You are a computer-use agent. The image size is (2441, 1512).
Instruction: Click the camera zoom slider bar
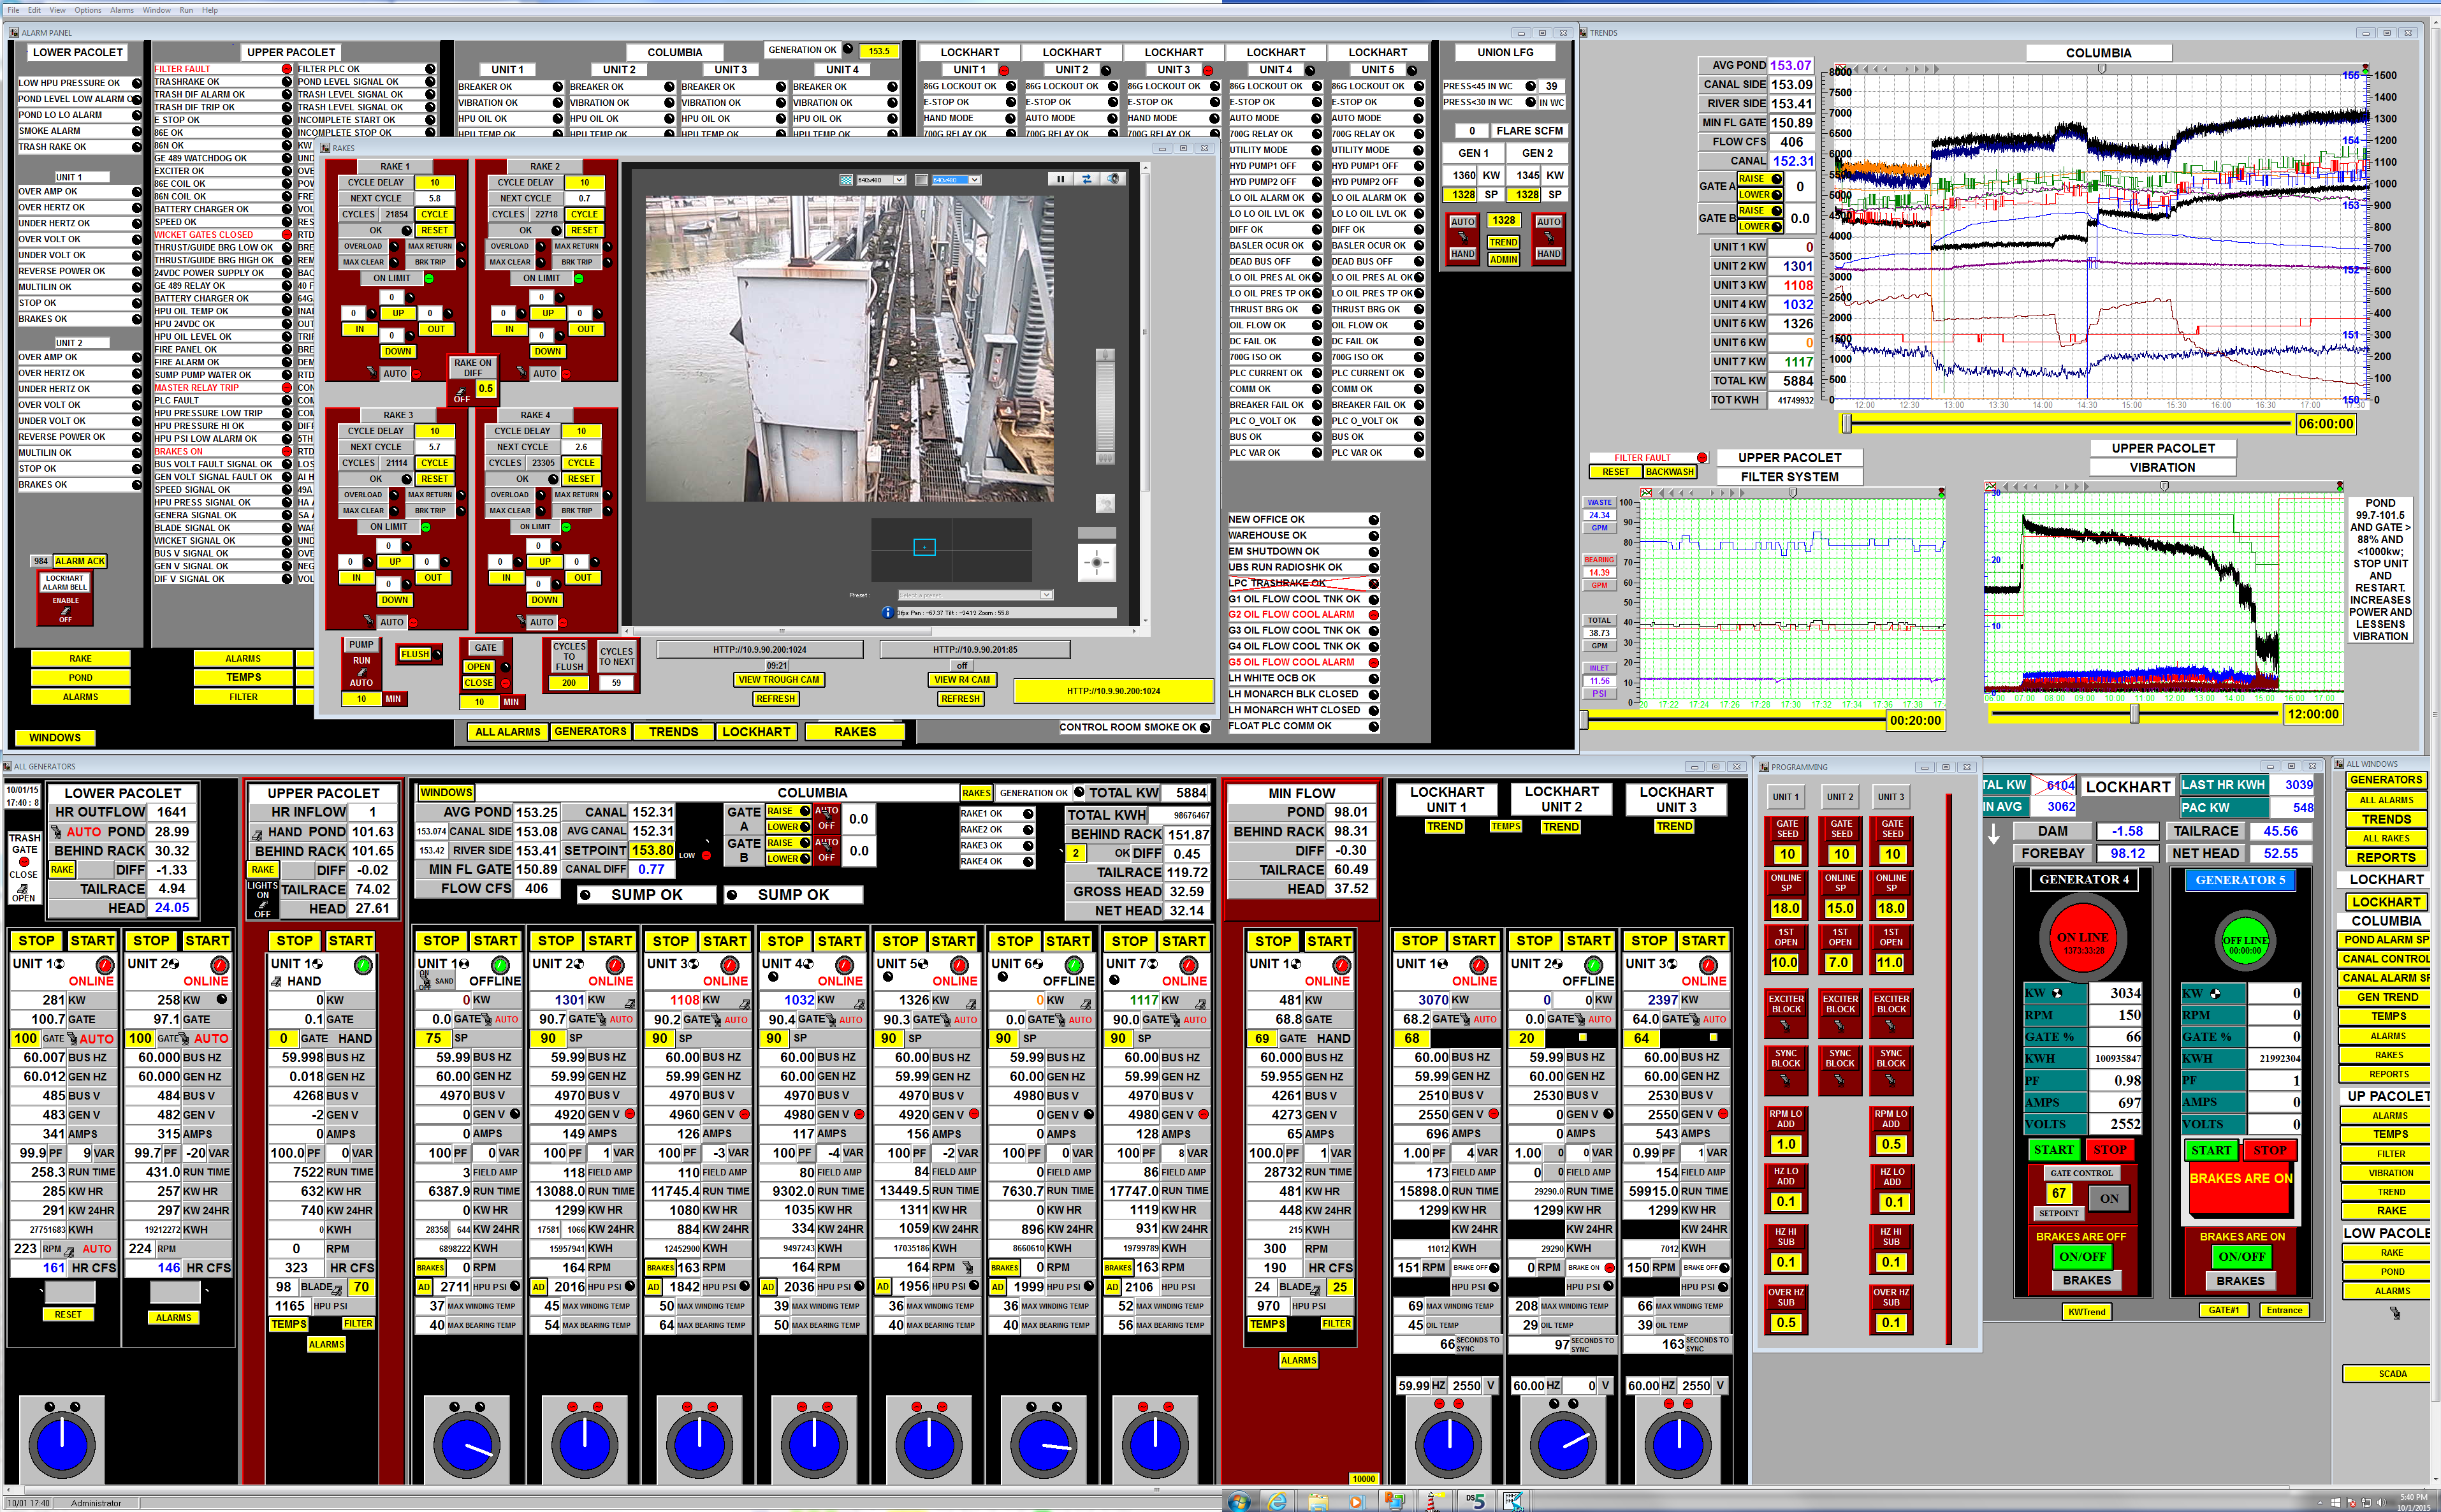(x=1105, y=408)
